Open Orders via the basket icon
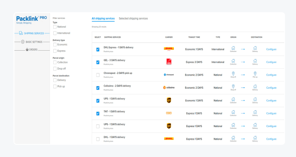The width and height of the screenshot is (296, 157). [27, 49]
